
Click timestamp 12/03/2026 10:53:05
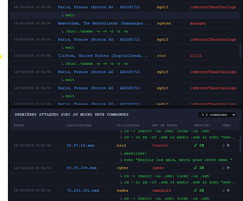(x=32, y=23)
